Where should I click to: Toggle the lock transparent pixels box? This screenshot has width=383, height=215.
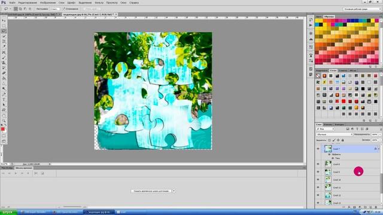coord(329,140)
